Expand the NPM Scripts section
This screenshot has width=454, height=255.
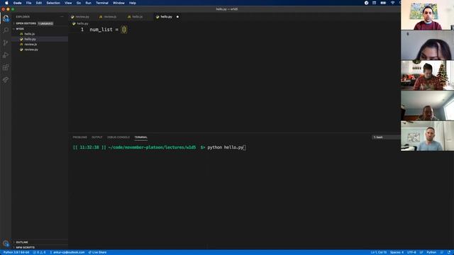pyautogui.click(x=25, y=247)
